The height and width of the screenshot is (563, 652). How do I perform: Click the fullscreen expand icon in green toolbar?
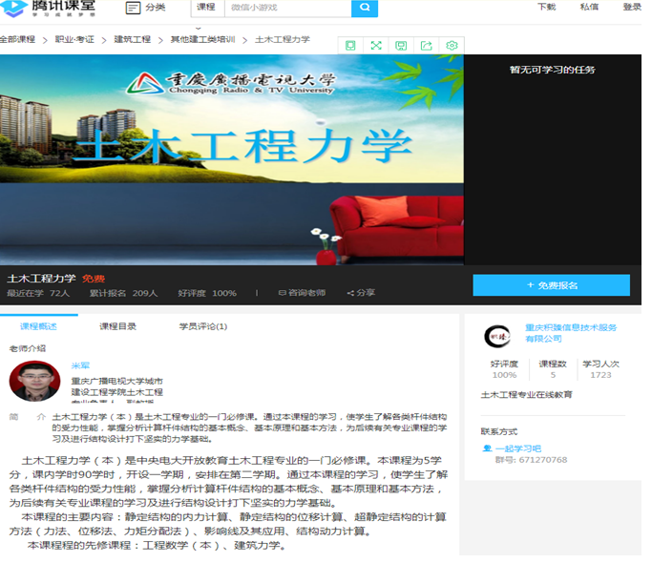point(375,45)
